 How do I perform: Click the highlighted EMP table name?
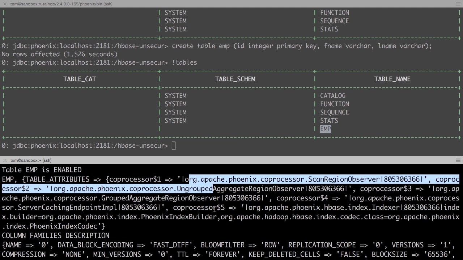[x=326, y=129]
